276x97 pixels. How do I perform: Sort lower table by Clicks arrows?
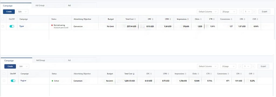coord(198,74)
